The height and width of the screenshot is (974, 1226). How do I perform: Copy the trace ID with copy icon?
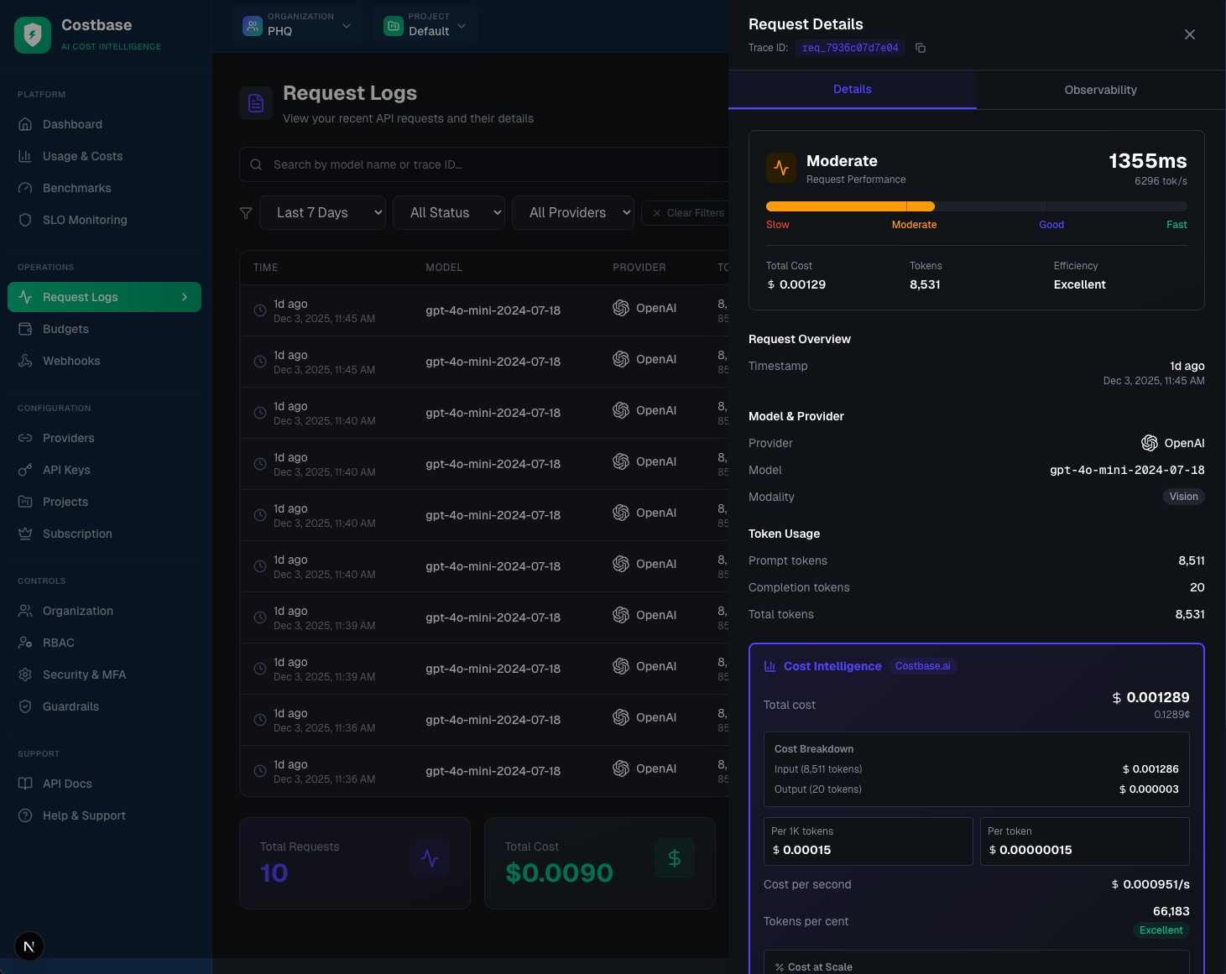coord(921,48)
